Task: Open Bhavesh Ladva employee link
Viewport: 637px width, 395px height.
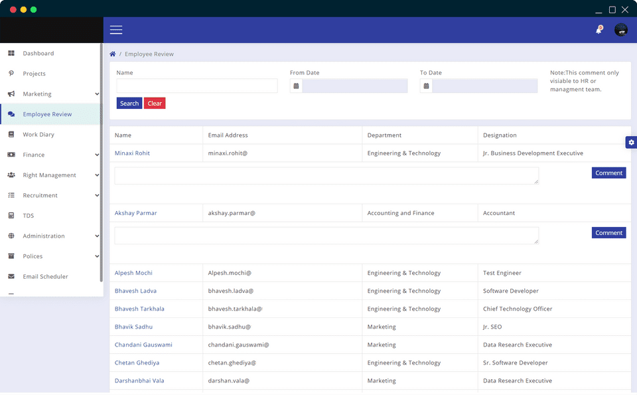Action: (x=135, y=291)
